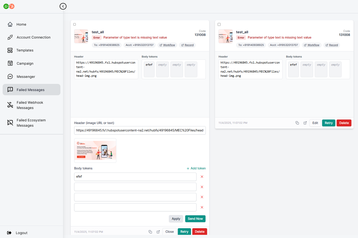Viewport: 358px width, 238px height.
Task: Click the header image preview thumbnail
Action: coord(95,150)
